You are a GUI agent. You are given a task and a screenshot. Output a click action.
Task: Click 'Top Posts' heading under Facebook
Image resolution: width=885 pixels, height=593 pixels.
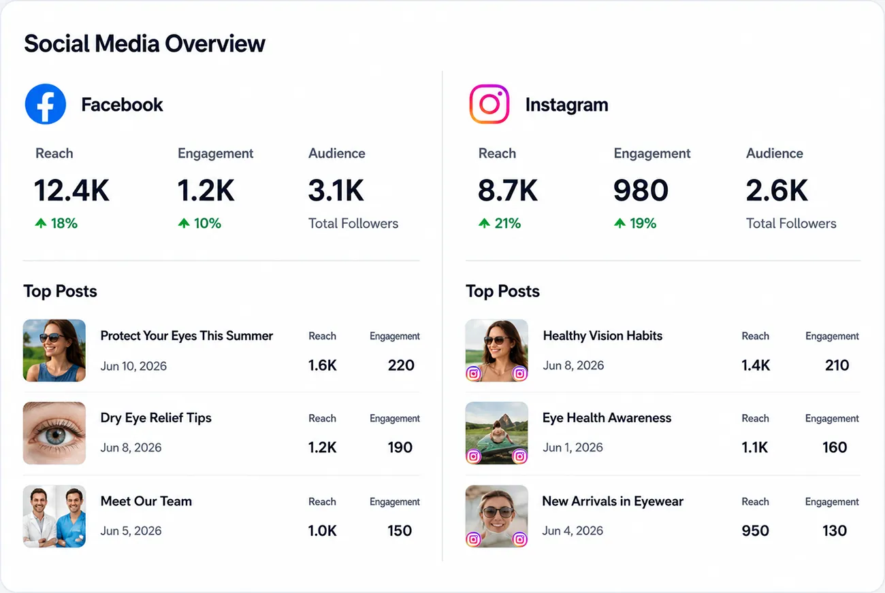coord(60,291)
